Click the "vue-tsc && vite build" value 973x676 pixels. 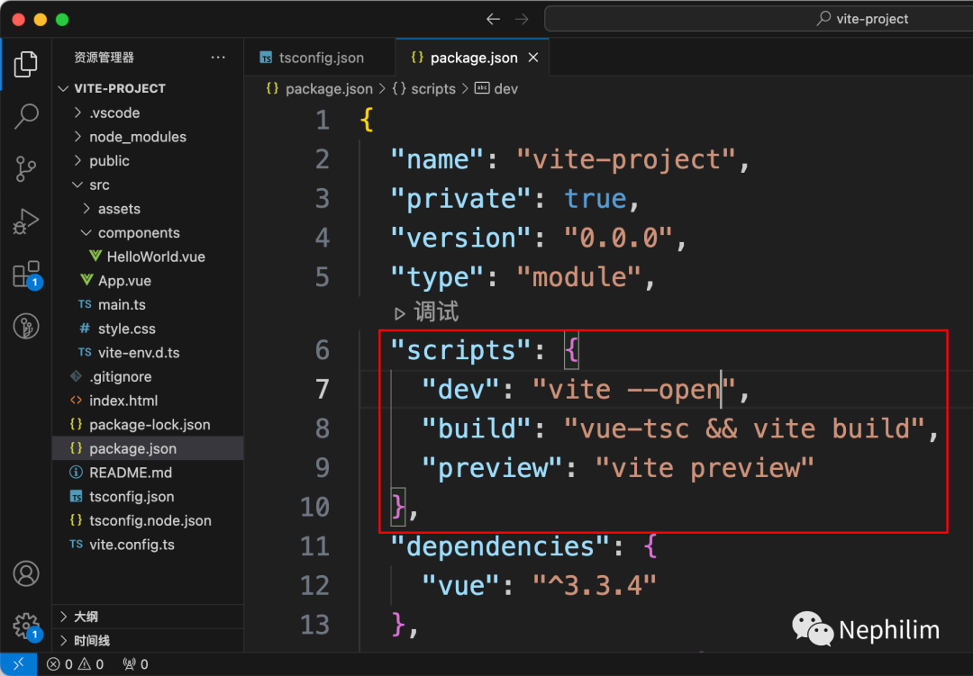click(744, 428)
